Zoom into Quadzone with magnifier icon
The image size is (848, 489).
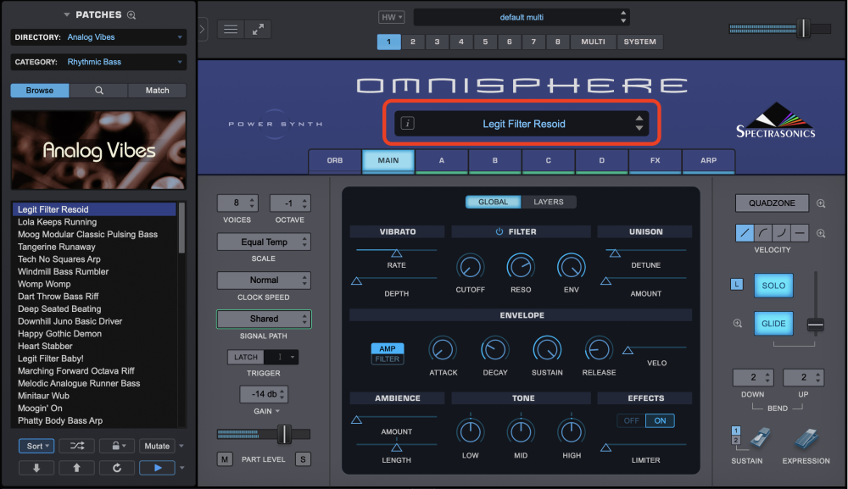tap(821, 203)
